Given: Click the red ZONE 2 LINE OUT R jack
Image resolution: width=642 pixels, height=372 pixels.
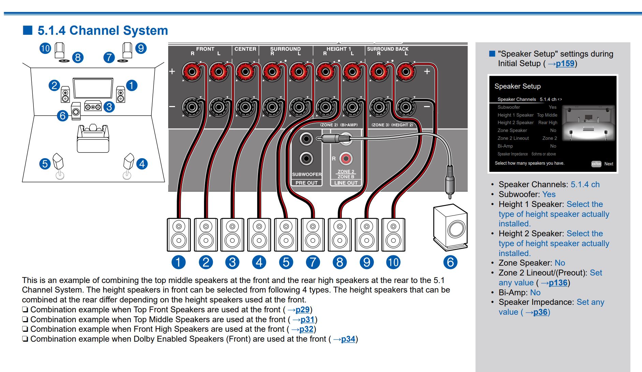Looking at the screenshot, I should pyautogui.click(x=346, y=159).
